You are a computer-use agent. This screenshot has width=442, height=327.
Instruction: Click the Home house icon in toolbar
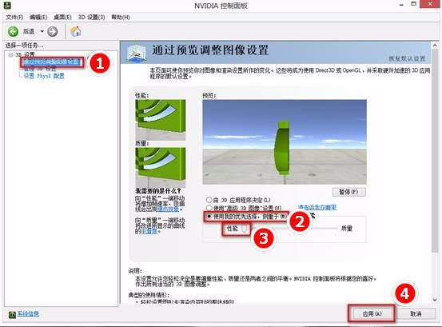[76, 31]
